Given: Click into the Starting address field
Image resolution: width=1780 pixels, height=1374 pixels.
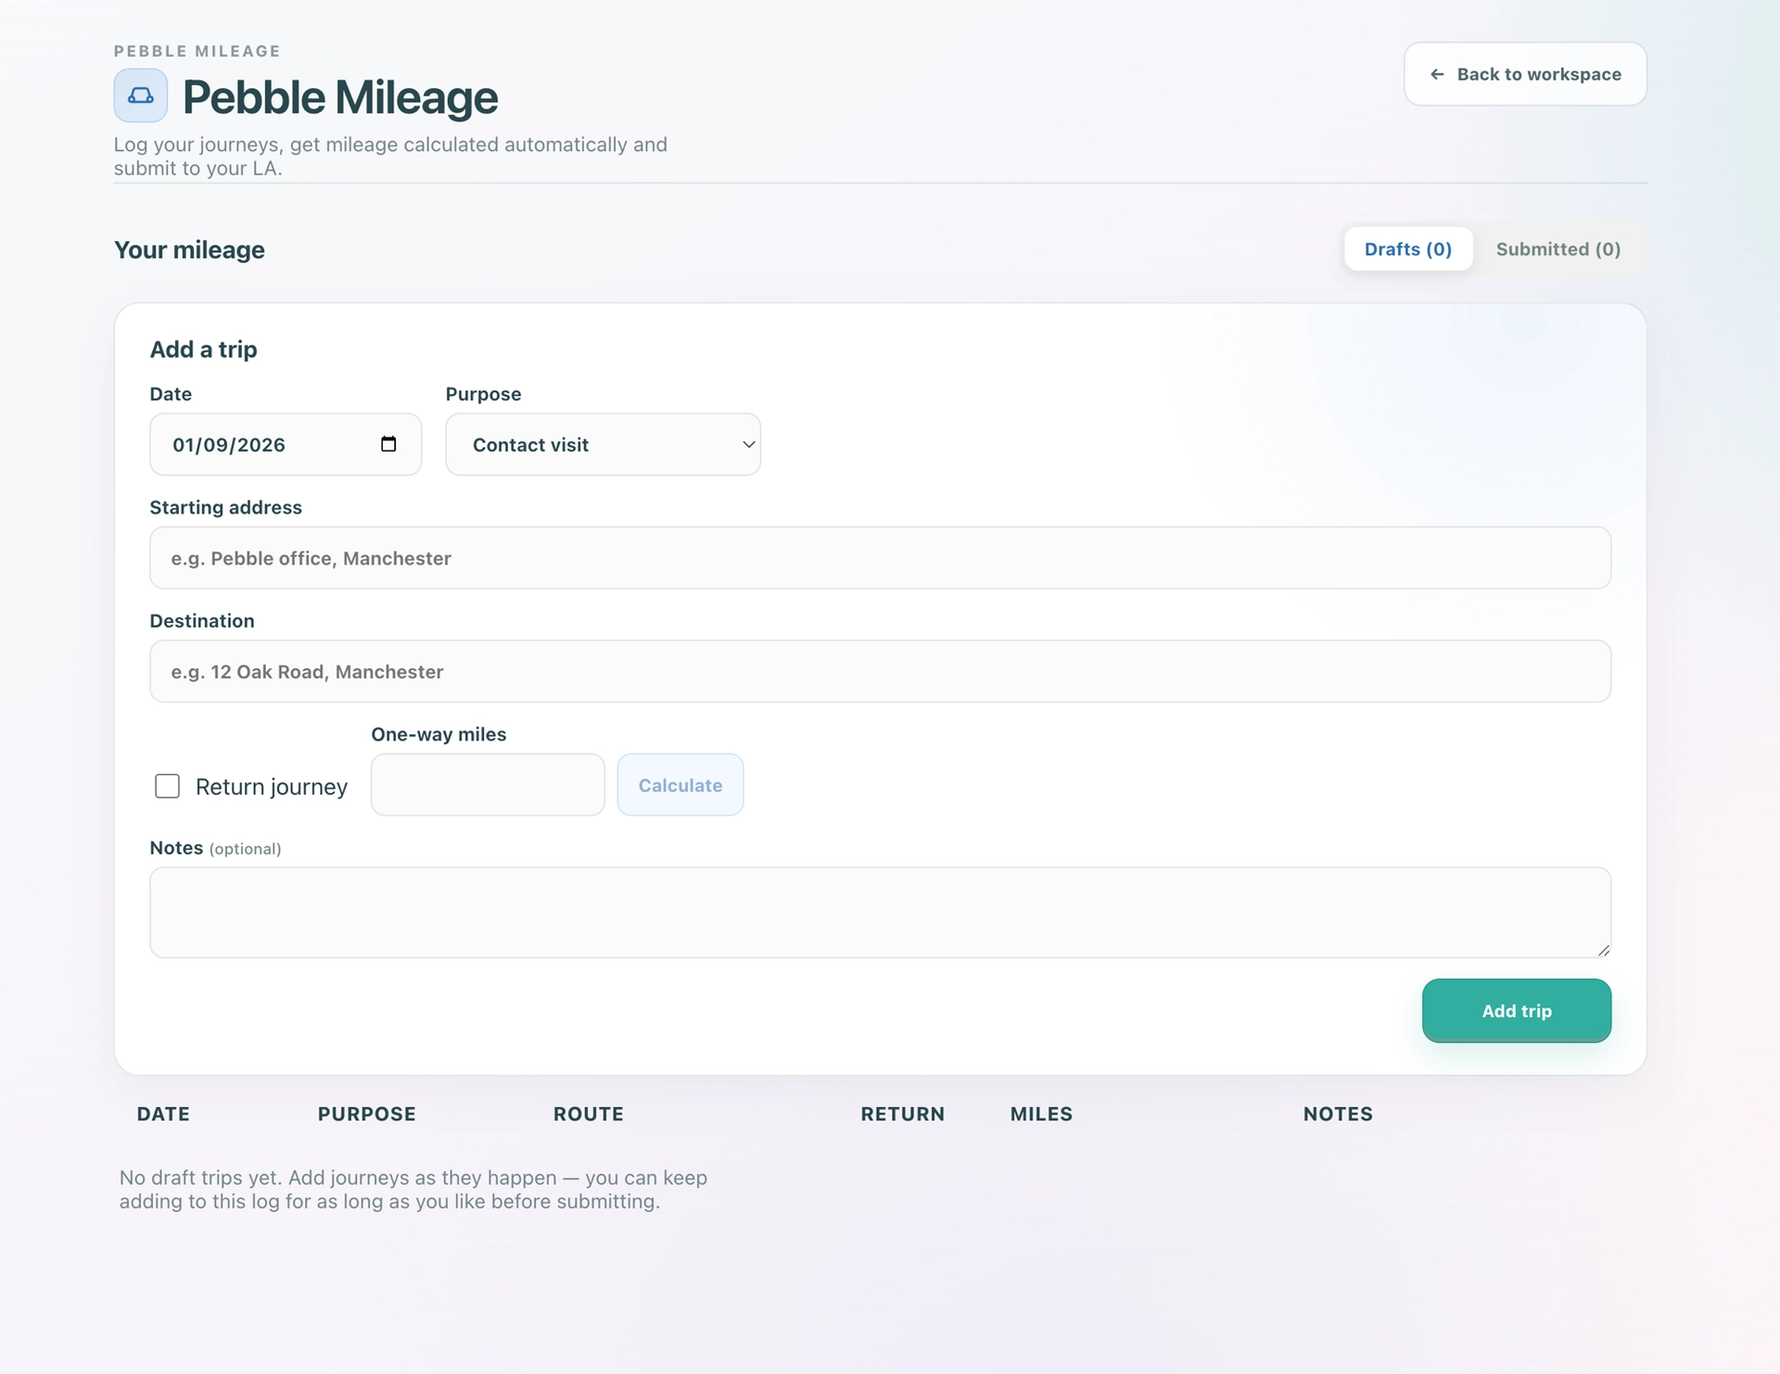Looking at the screenshot, I should coord(881,558).
